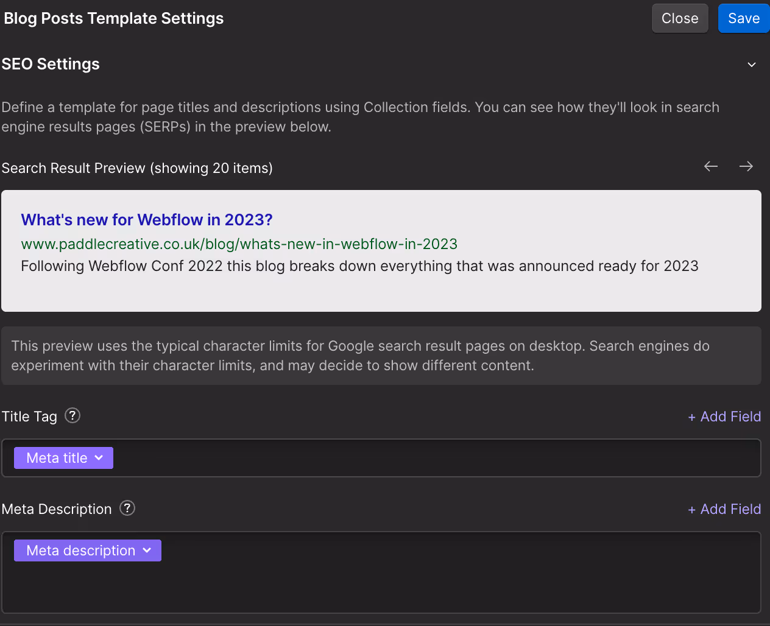This screenshot has height=626, width=770.
Task: Open the Meta title field dropdown
Action: coord(64,458)
